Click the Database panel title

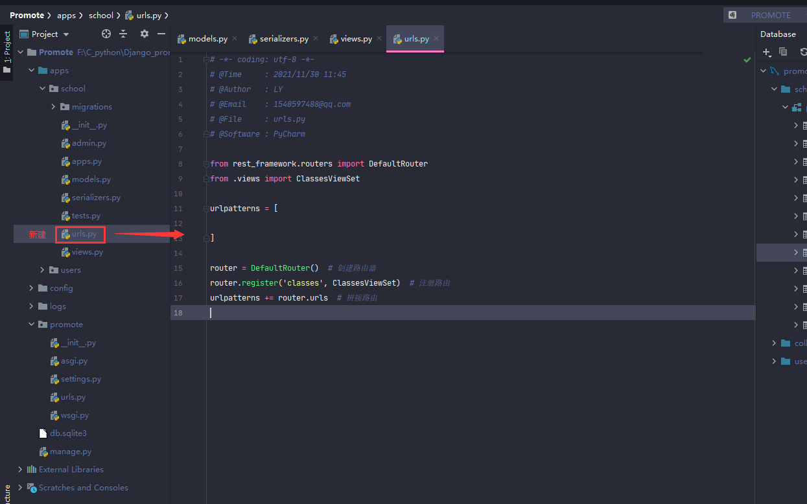tap(778, 34)
